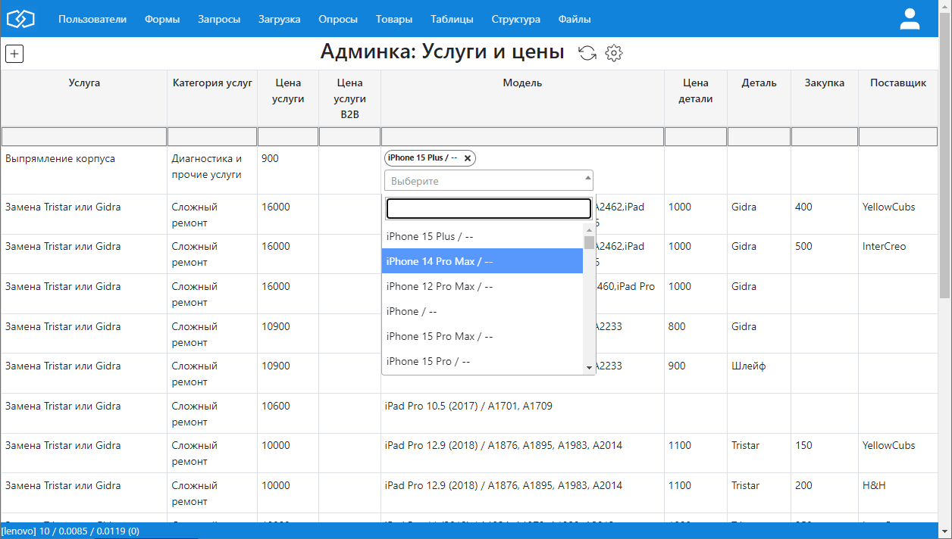Open the Формы menu
The width and height of the screenshot is (952, 539).
(x=162, y=19)
